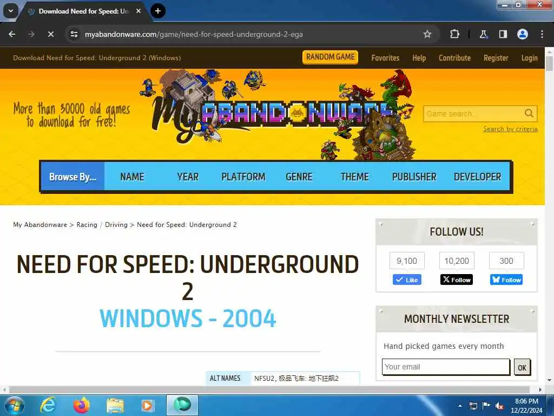Show hidden system tray icons arrow
Viewport: 554px width, 416px height.
460,406
